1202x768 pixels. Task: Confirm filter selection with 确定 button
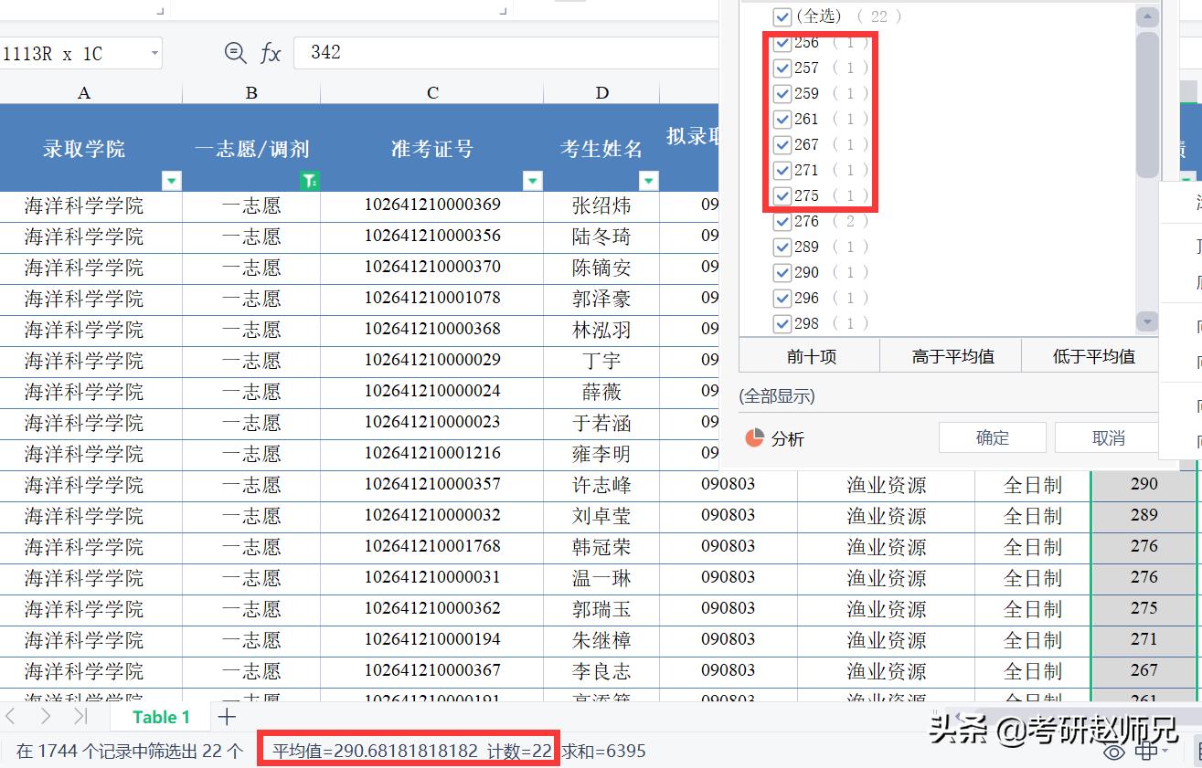pyautogui.click(x=992, y=437)
